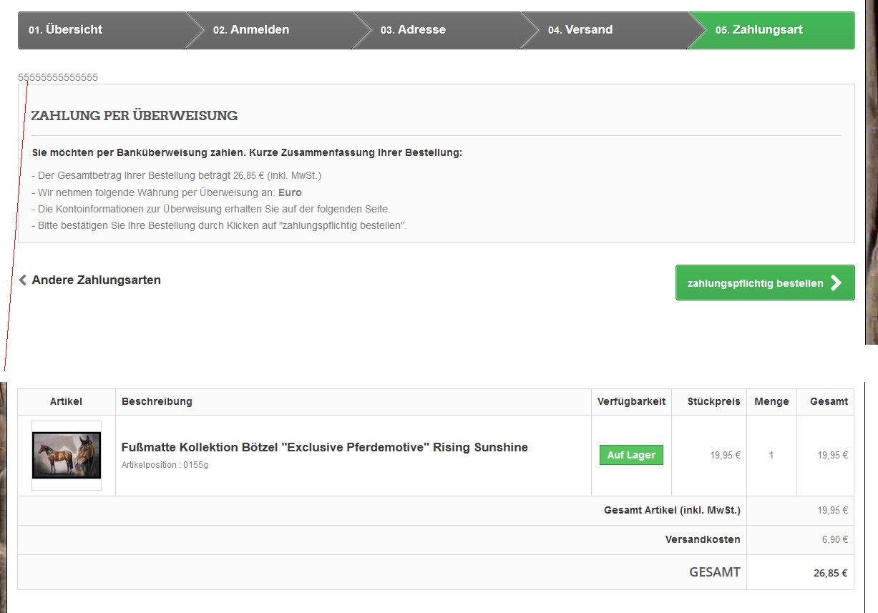Click the Verfügbarkeit column header

[x=631, y=402]
